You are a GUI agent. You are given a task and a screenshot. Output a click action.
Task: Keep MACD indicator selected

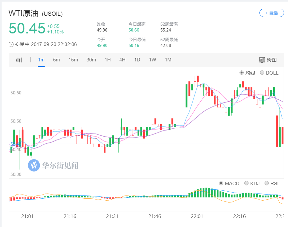[221, 183]
